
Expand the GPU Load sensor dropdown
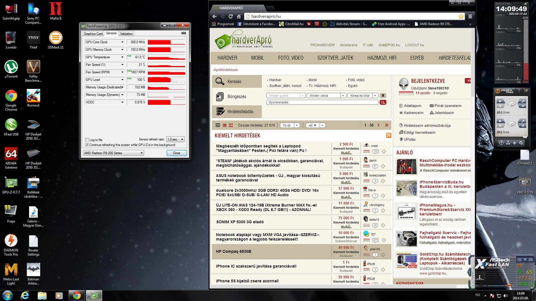pyautogui.click(x=122, y=80)
